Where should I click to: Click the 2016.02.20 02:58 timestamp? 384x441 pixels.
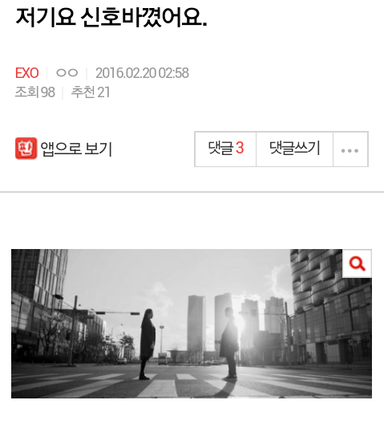click(x=142, y=73)
